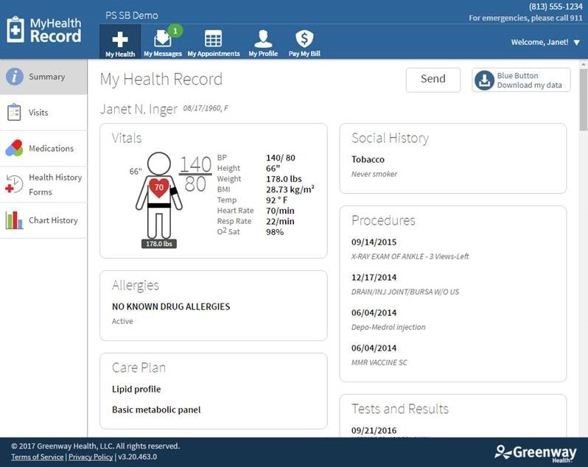Click the unread messages badge showing 1
The image size is (588, 467).
(175, 31)
